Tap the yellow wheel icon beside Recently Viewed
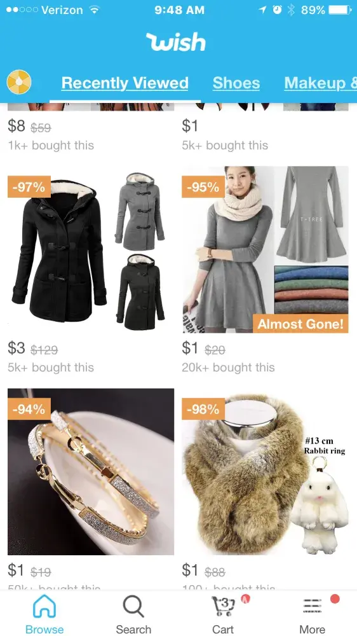This screenshot has height=636, width=357. (19, 82)
